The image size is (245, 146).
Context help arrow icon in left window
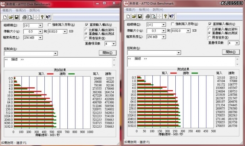click(x=48, y=17)
